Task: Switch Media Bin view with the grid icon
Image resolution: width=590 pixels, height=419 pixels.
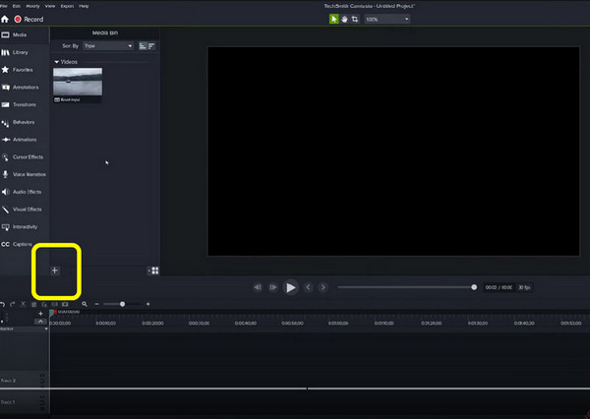Action: click(154, 270)
